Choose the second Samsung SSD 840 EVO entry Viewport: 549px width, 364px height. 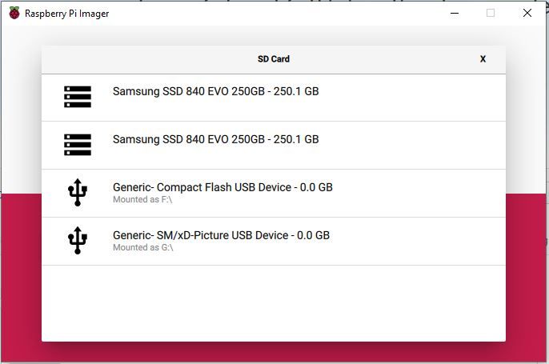(x=215, y=139)
